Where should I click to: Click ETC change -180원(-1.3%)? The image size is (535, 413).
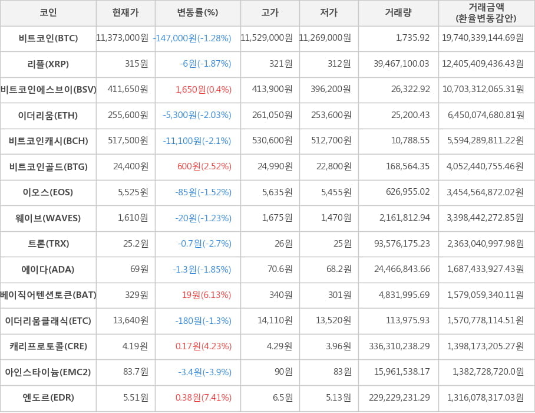pyautogui.click(x=203, y=321)
